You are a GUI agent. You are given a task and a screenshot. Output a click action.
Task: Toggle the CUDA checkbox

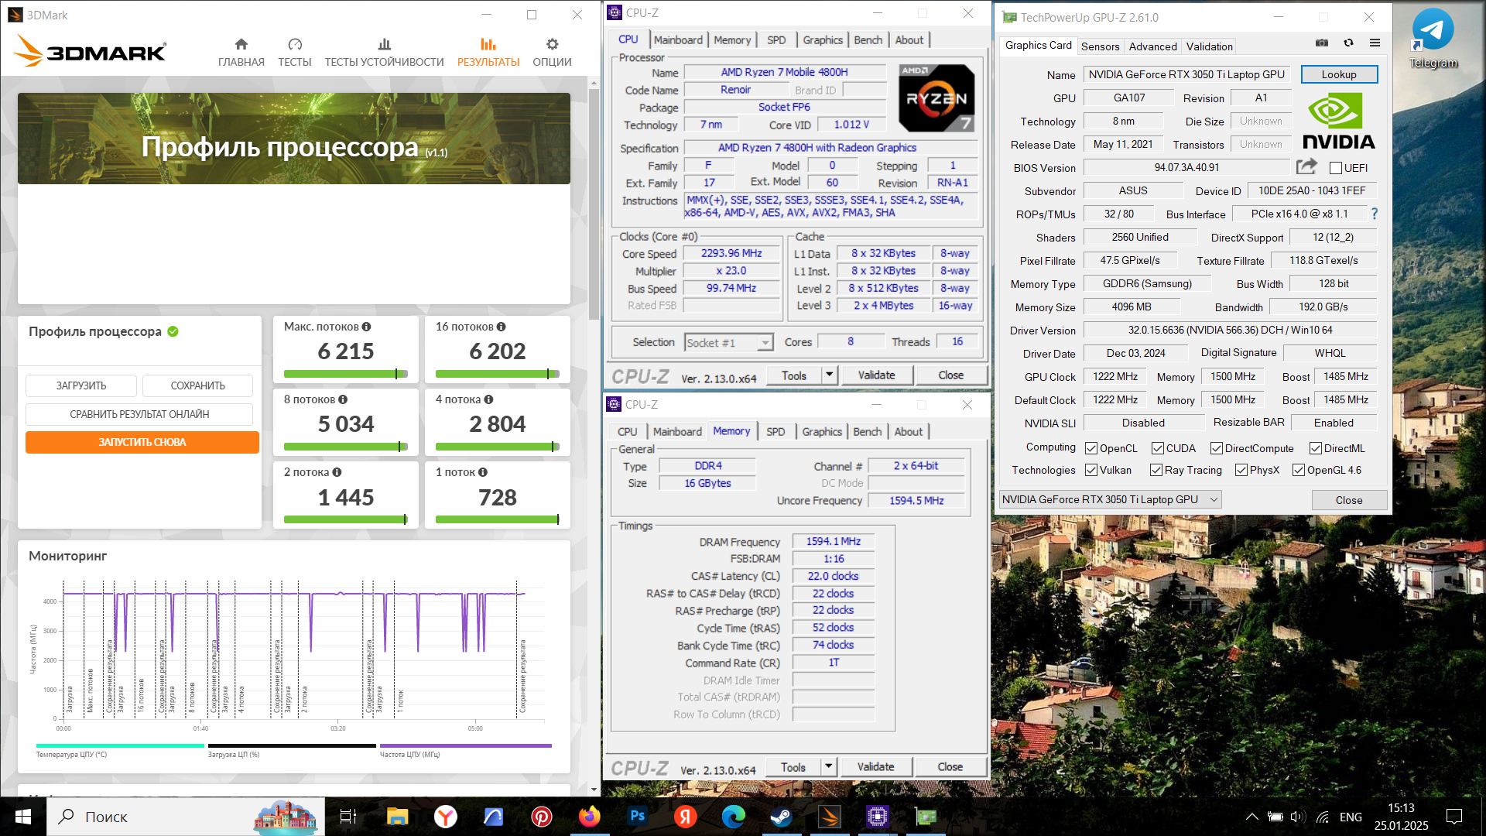pyautogui.click(x=1158, y=448)
